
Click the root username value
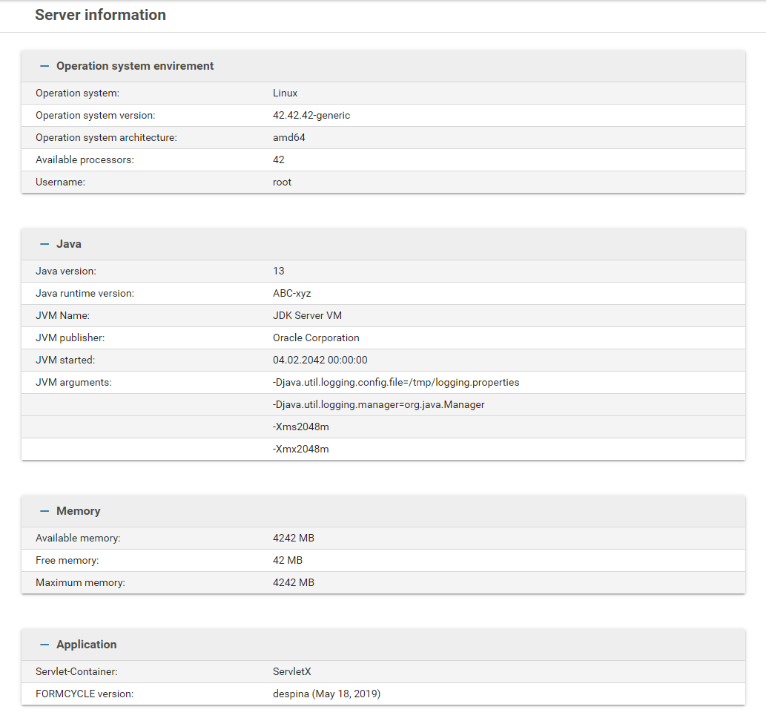[282, 182]
